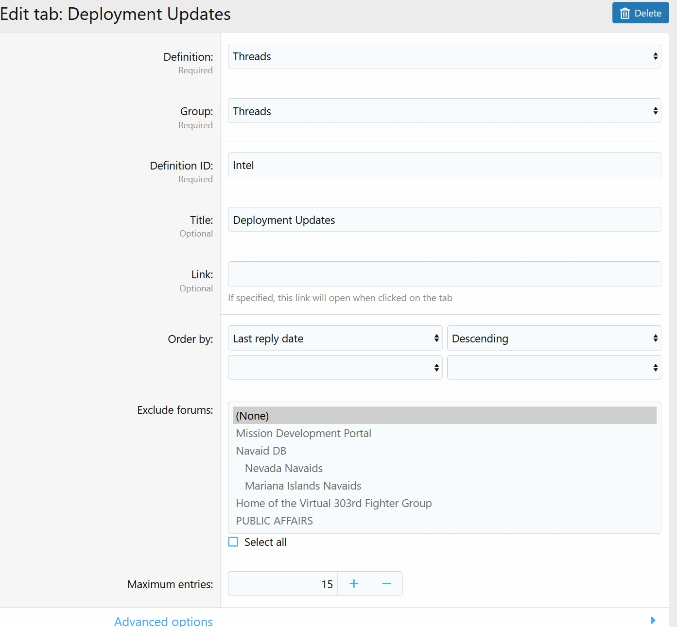Image resolution: width=677 pixels, height=627 pixels.
Task: Enable the Select all checkbox
Action: coord(234,542)
